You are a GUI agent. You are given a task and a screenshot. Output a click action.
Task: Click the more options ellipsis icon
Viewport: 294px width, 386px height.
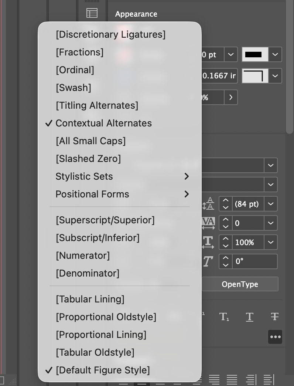[x=275, y=337]
